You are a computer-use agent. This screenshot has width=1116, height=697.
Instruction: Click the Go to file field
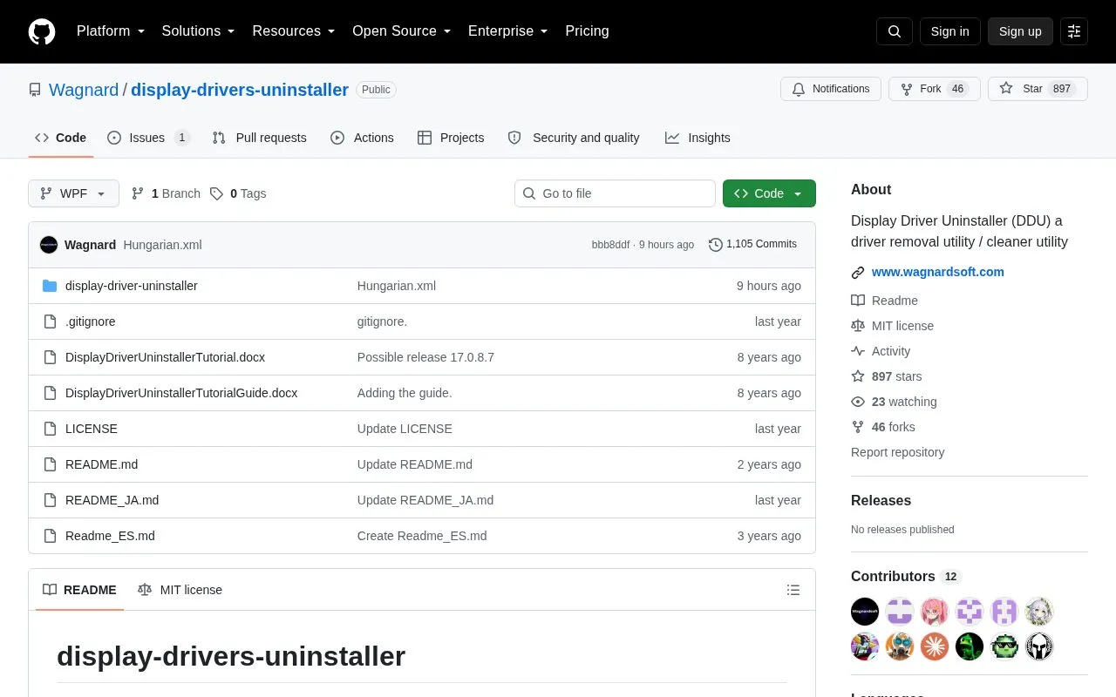[x=615, y=193]
